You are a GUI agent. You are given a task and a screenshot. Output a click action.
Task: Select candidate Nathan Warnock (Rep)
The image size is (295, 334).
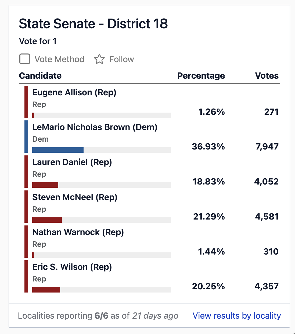[x=78, y=232]
